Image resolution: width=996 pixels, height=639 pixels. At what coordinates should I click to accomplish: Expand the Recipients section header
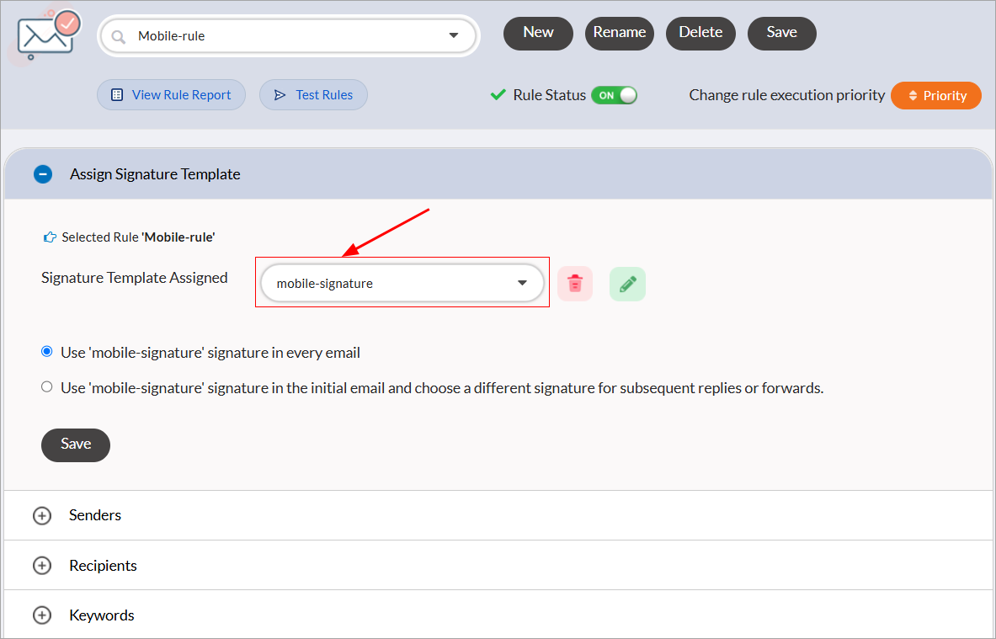pos(103,566)
